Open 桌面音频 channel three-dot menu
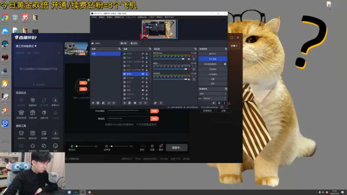This screenshot has width=347, height=195. 194,79
